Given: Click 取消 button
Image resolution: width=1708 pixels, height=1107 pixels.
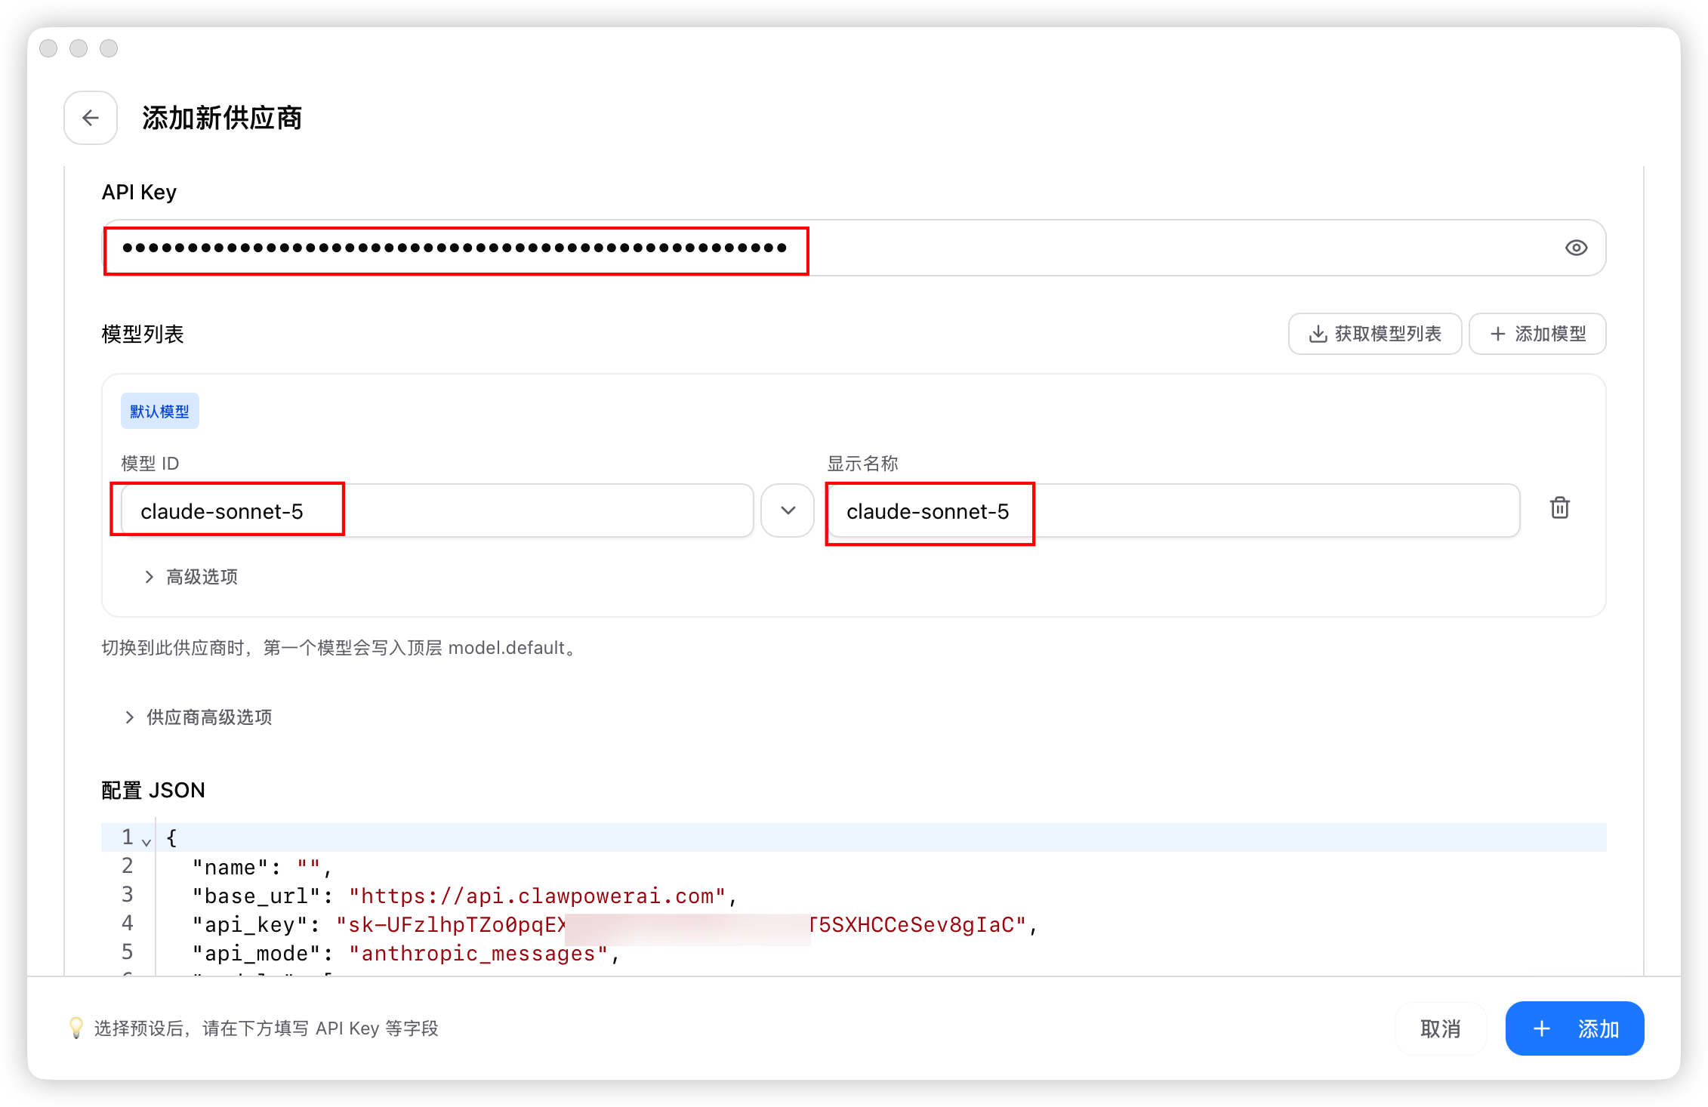Looking at the screenshot, I should [1441, 1028].
